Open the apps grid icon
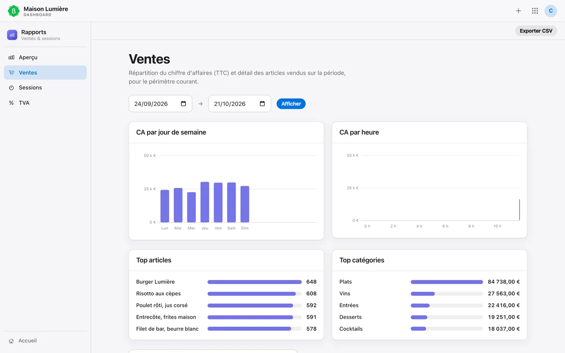565x353 pixels. pyautogui.click(x=535, y=11)
